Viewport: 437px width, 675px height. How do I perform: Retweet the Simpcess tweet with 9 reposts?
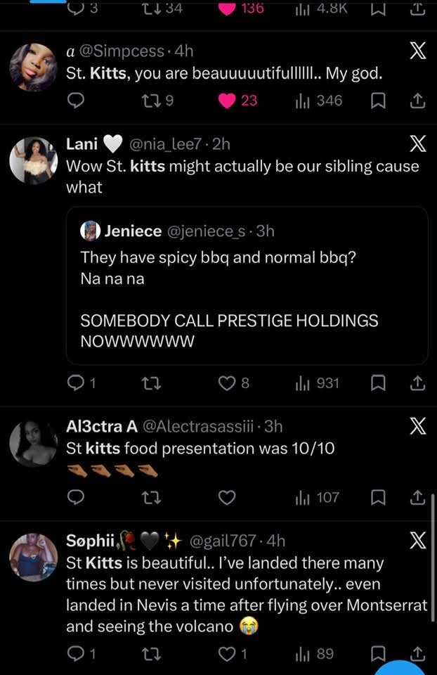click(150, 101)
